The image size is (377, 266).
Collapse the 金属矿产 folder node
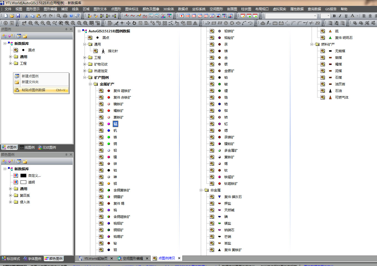[x=90, y=84]
